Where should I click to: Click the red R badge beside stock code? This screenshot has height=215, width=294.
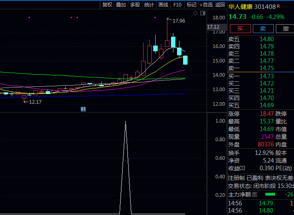tap(278, 6)
